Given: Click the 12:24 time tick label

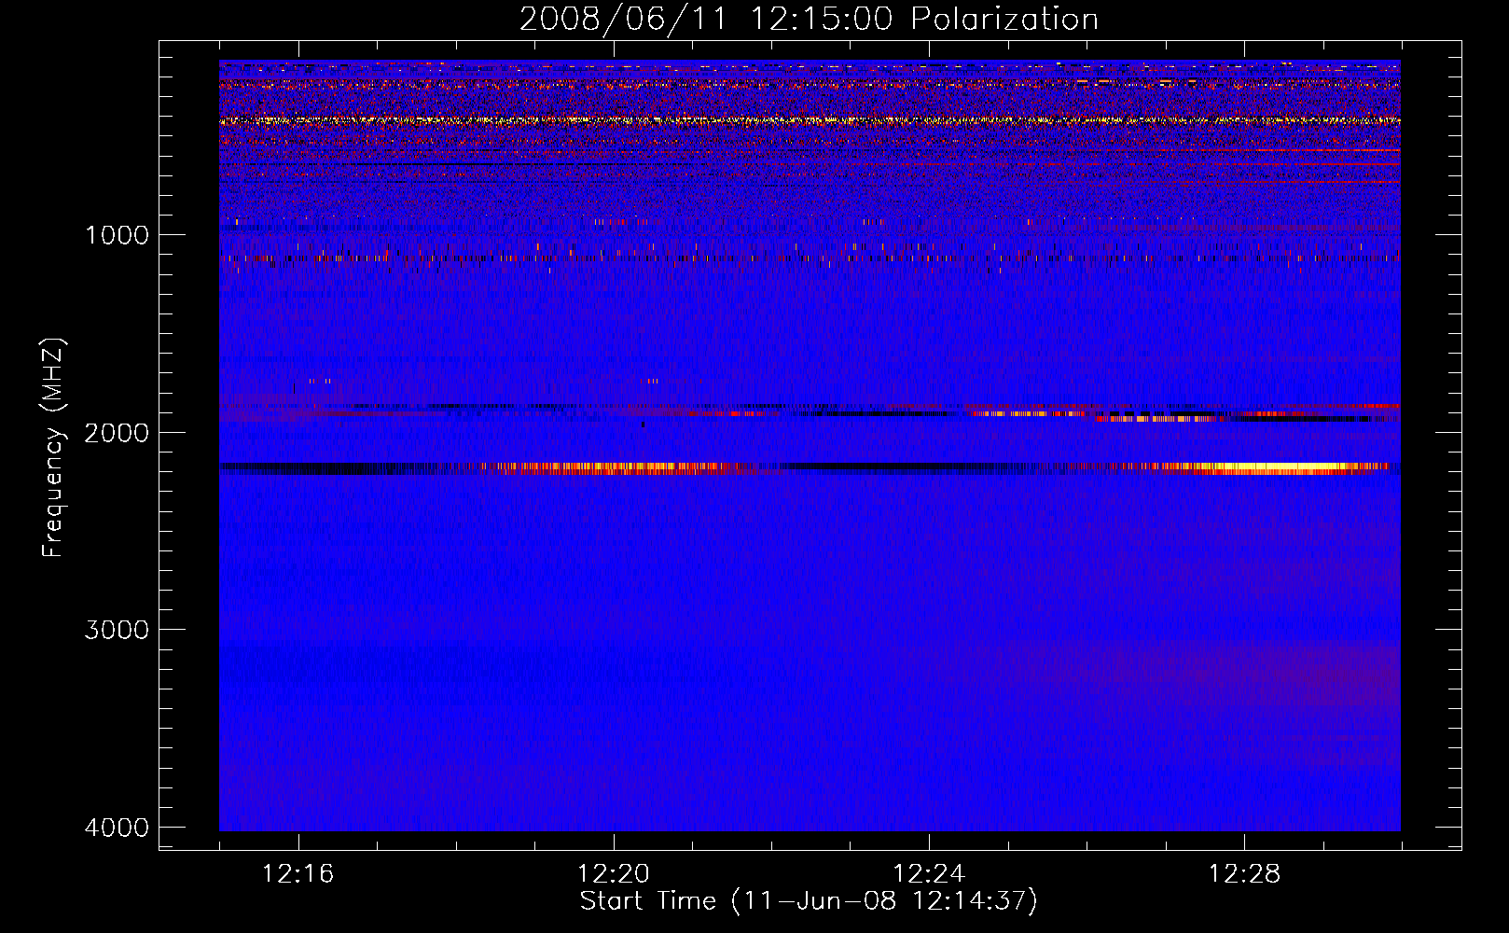Looking at the screenshot, I should 929,874.
